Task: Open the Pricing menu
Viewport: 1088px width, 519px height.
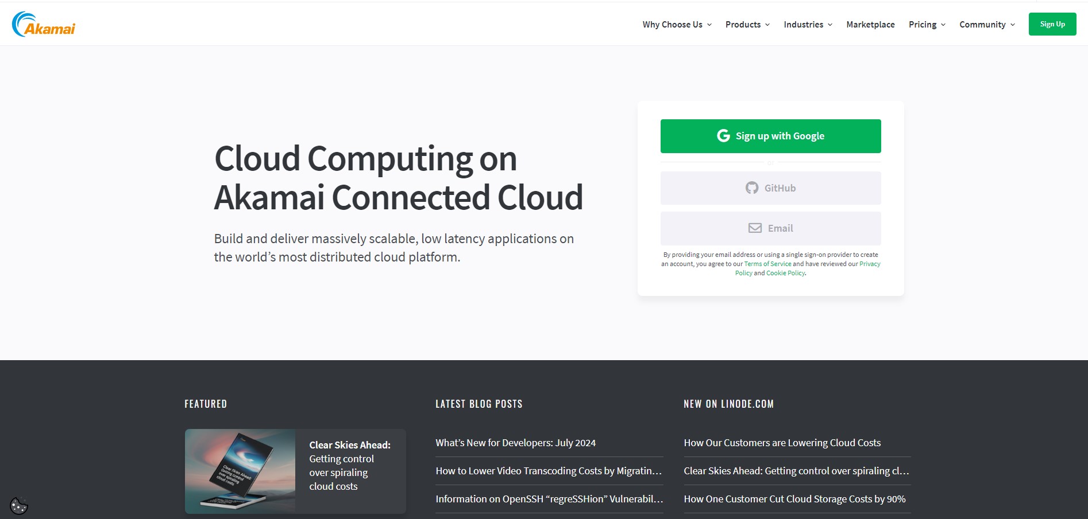Action: click(923, 24)
